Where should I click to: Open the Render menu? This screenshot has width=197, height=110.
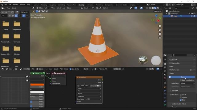(15, 5)
